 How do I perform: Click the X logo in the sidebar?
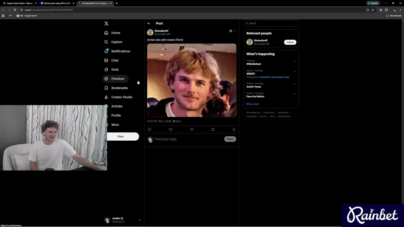(x=106, y=24)
